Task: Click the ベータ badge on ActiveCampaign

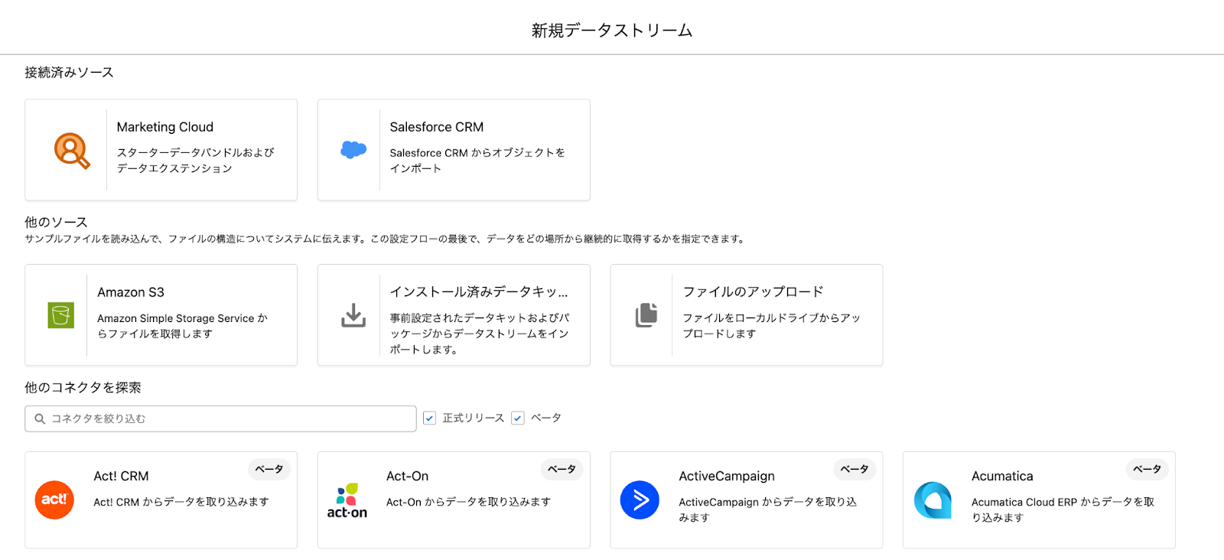Action: (855, 469)
